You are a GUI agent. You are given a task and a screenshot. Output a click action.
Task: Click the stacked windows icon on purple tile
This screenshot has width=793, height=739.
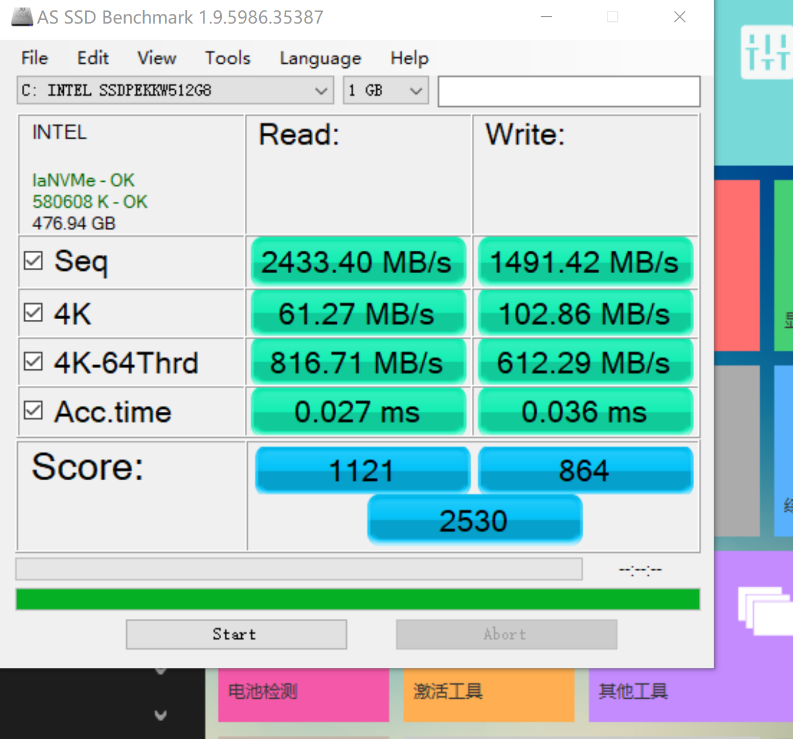(x=765, y=611)
